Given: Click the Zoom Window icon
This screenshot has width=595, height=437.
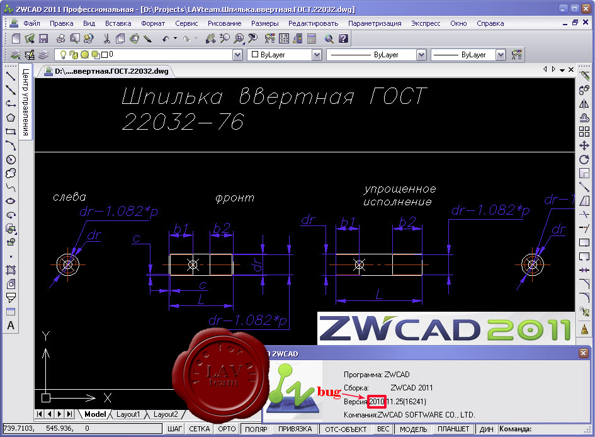Looking at the screenshot, I should coord(239,38).
